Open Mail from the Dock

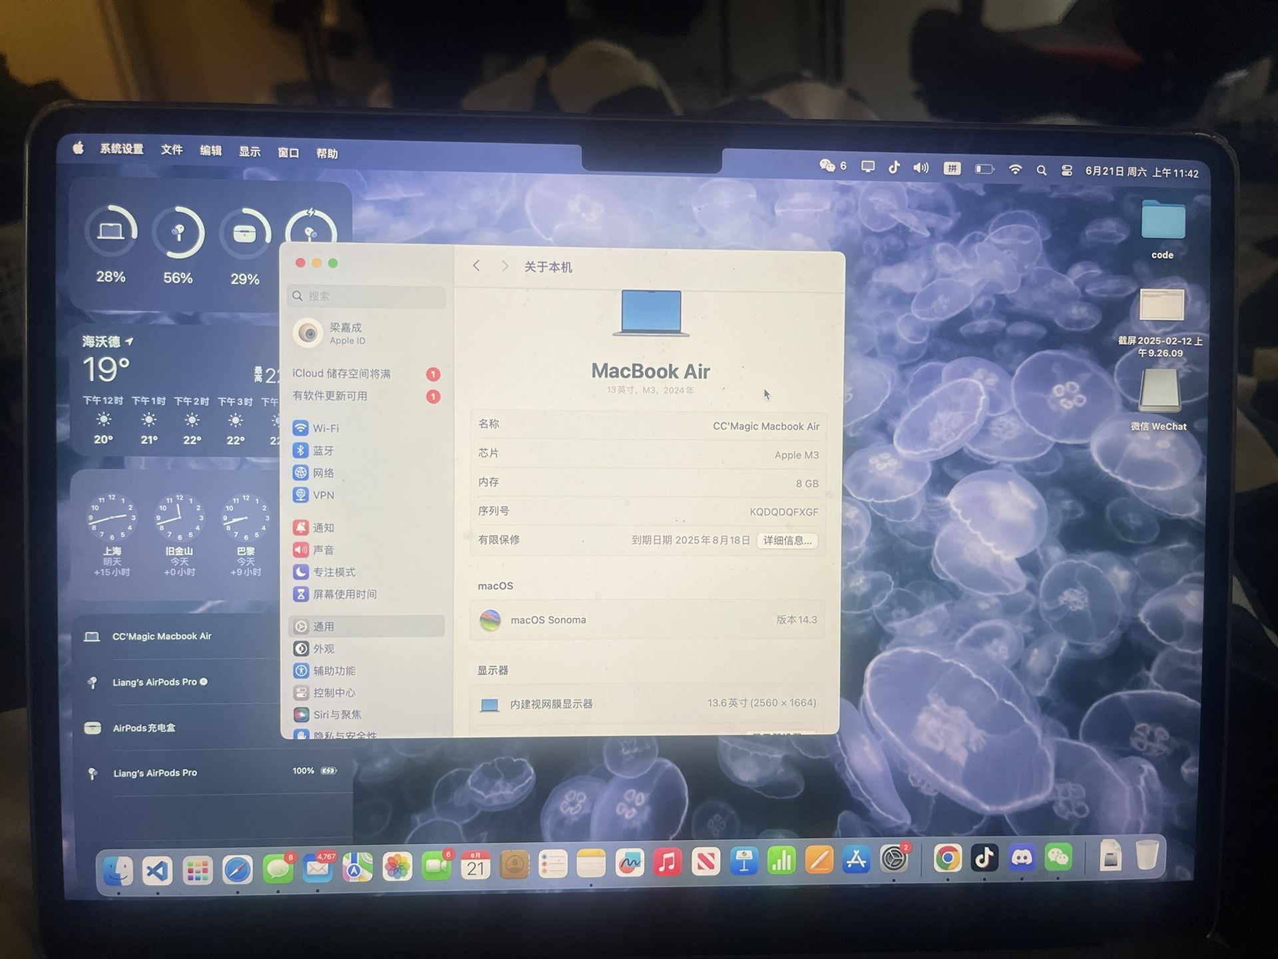[318, 868]
